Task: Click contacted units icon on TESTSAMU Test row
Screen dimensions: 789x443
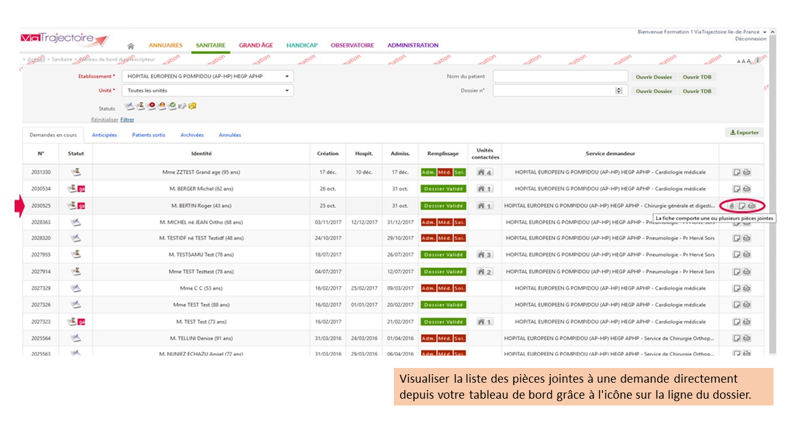Action: [x=484, y=255]
